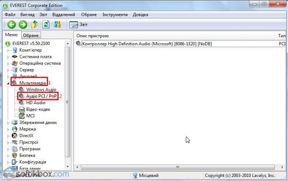Click the Відео-кодек icon
This screenshot has width=288, height=181.
pyautogui.click(x=22, y=109)
